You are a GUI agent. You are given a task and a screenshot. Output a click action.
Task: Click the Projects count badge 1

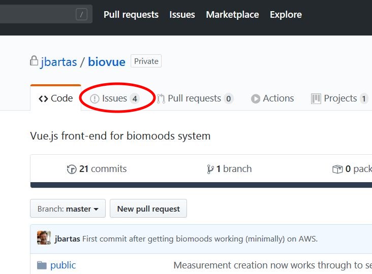[364, 98]
